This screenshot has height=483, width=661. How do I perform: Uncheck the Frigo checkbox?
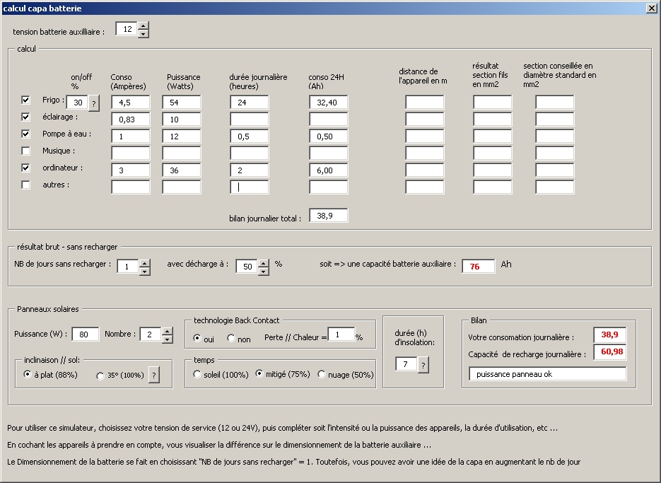point(26,100)
